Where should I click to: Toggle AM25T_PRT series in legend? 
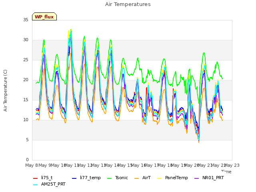tap(49, 184)
